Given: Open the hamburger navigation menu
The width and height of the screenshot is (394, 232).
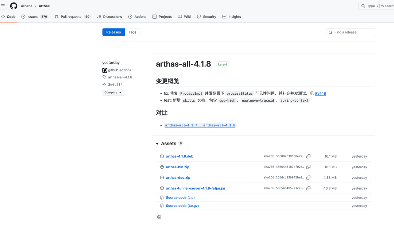Looking at the screenshot, I should click(3, 6).
